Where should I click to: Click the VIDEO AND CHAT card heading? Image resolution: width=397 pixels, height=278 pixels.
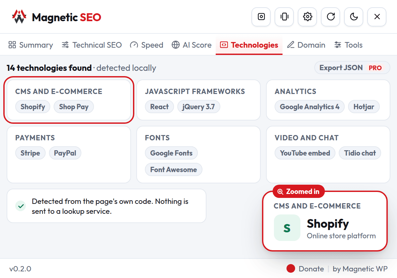click(307, 138)
